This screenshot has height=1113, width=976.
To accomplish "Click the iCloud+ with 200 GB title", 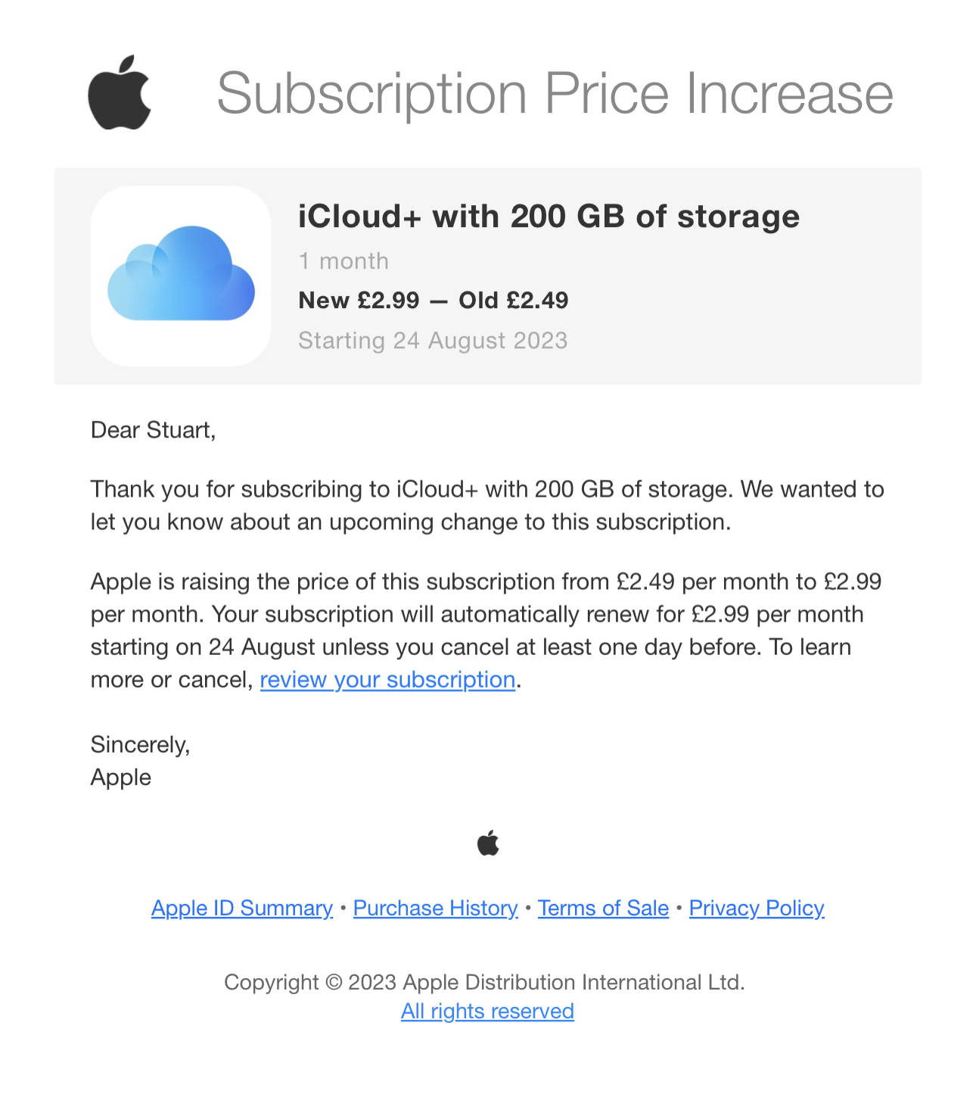I will pyautogui.click(x=549, y=217).
